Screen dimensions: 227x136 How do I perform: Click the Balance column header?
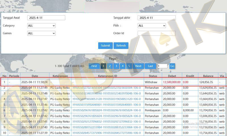[x=208, y=76]
